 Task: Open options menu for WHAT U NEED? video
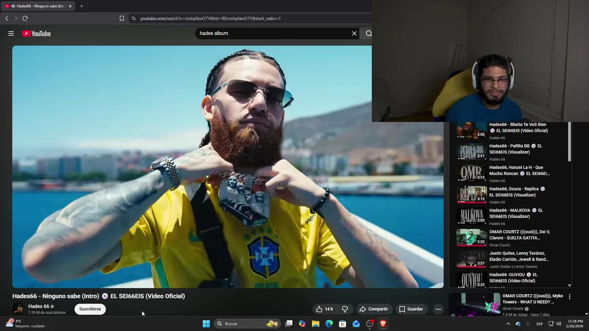coord(570,297)
